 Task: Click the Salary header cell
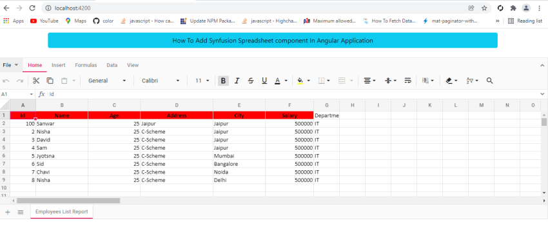[289, 115]
